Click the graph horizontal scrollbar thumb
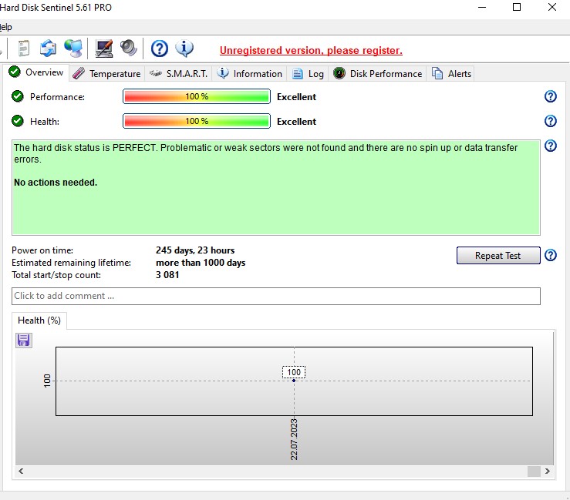 point(534,471)
